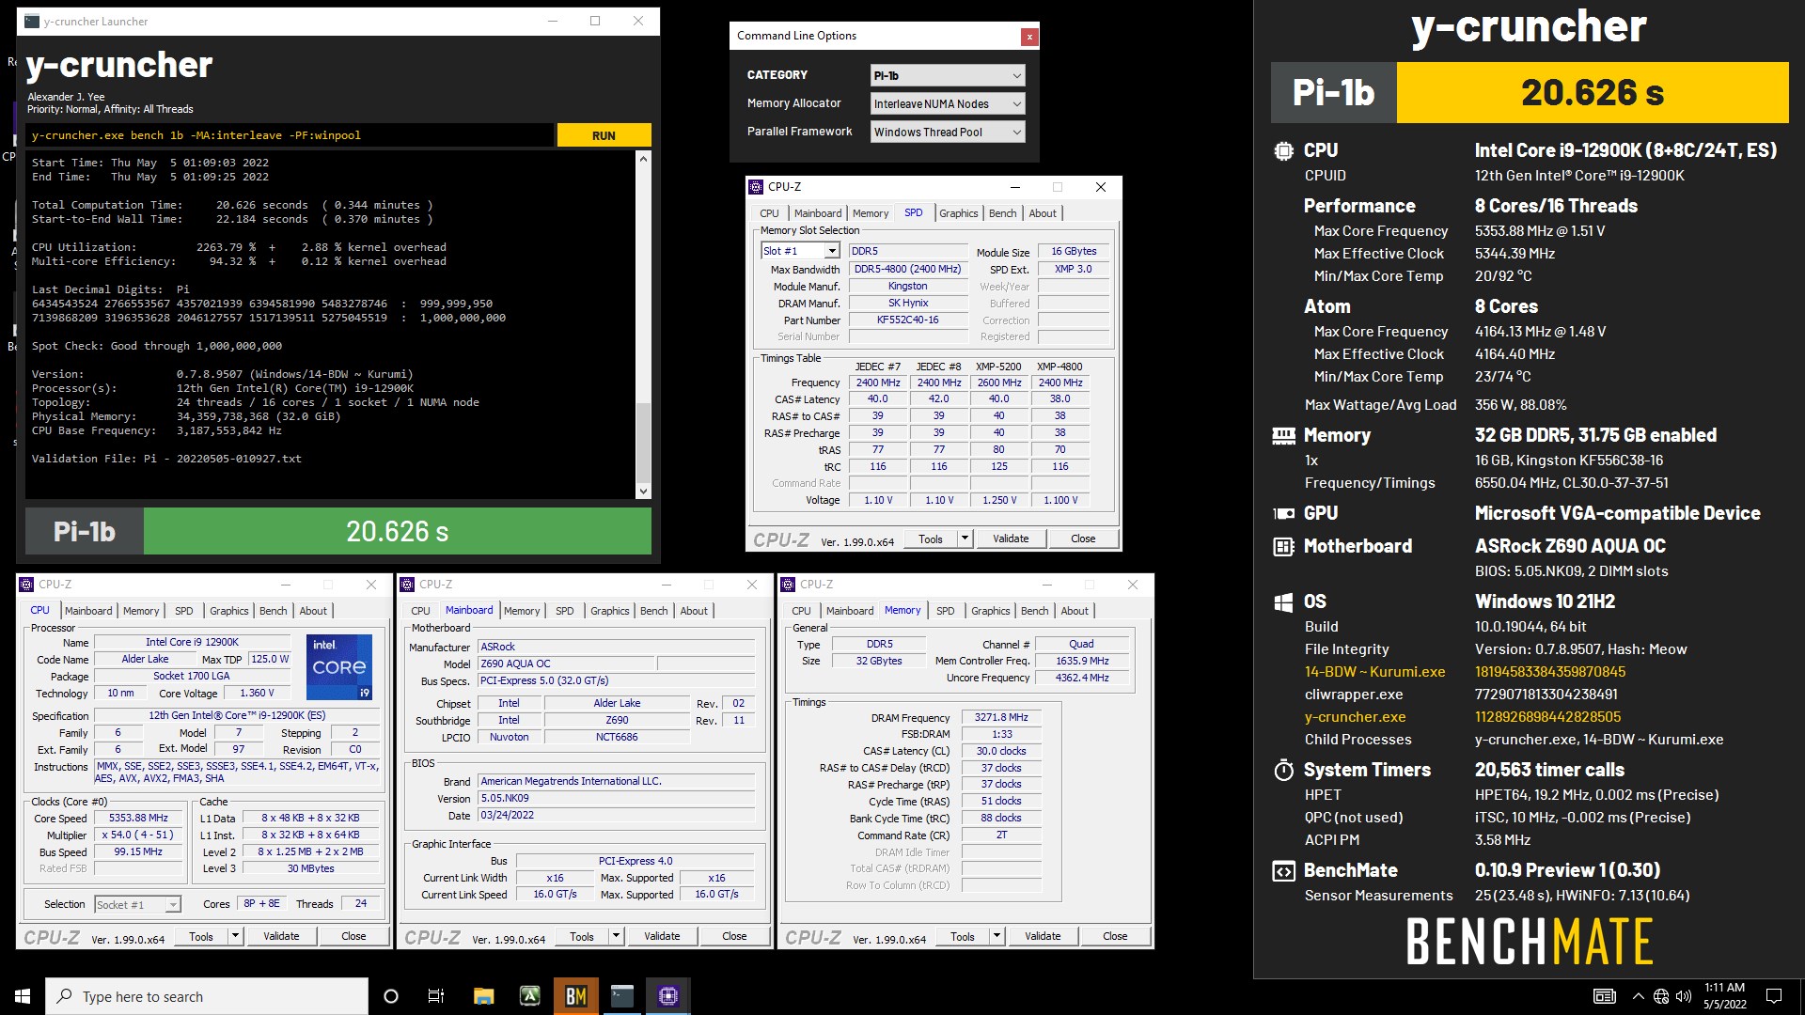Click the y-cruncher Launcher title bar icon
This screenshot has height=1015, width=1805.
(x=32, y=22)
